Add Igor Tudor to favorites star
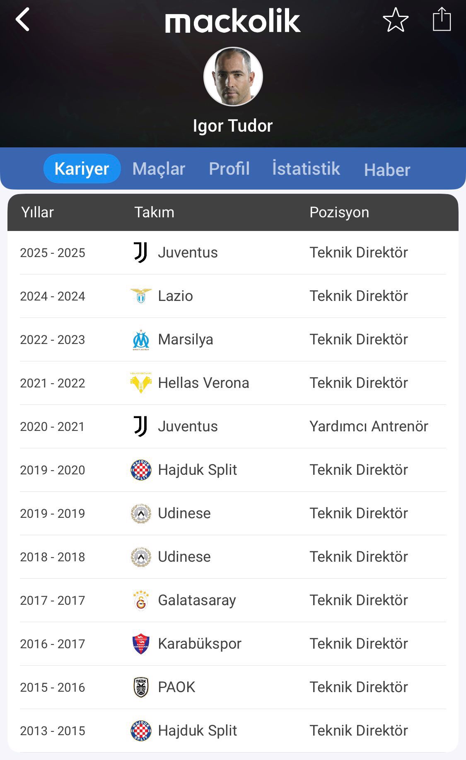Viewport: 466px width, 760px height. click(x=396, y=20)
